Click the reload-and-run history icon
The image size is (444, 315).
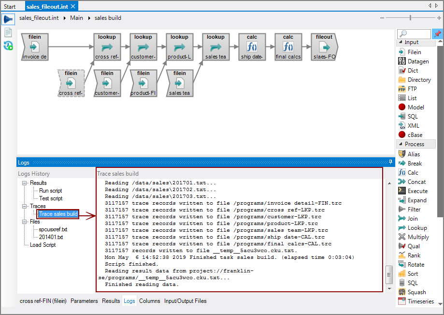(x=8, y=44)
